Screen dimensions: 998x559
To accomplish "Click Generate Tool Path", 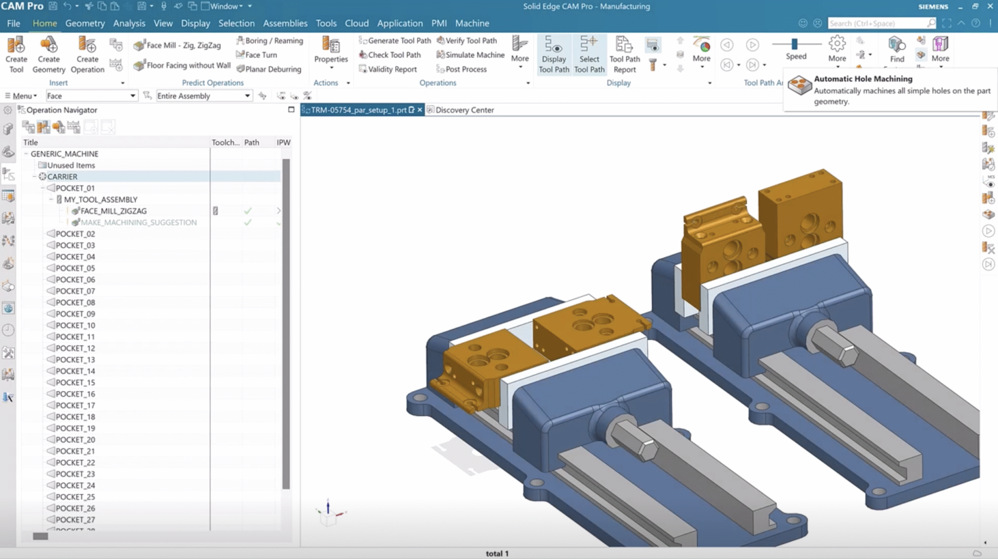I will tap(395, 40).
